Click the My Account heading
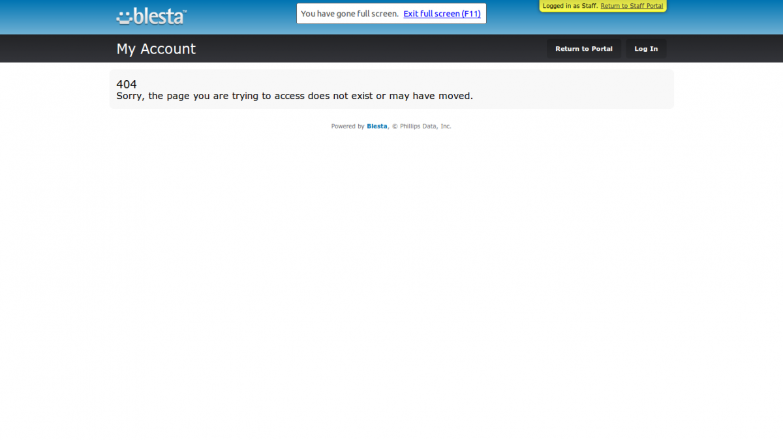 click(x=156, y=49)
